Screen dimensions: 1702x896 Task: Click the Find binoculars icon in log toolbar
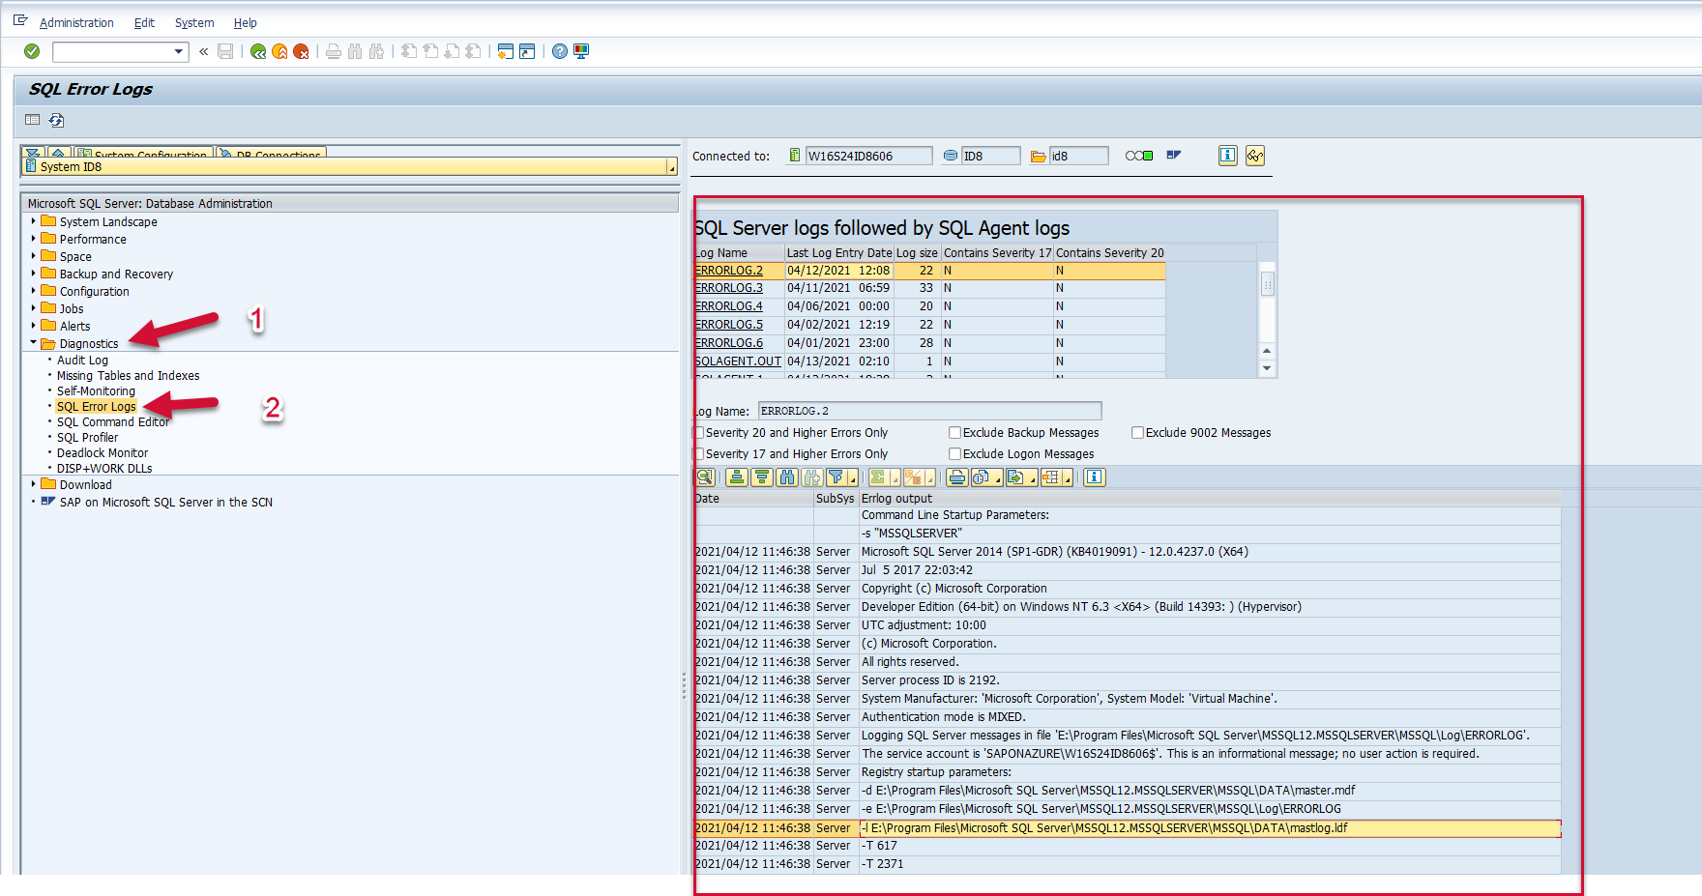787,477
